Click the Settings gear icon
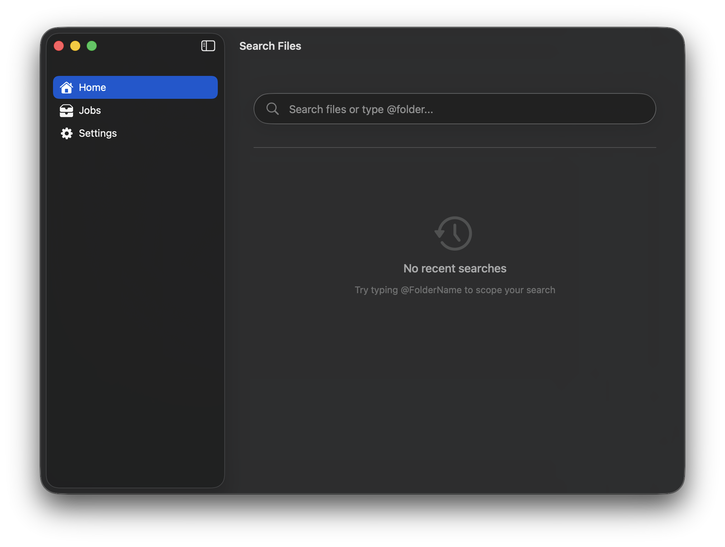This screenshot has height=547, width=725. pos(67,133)
